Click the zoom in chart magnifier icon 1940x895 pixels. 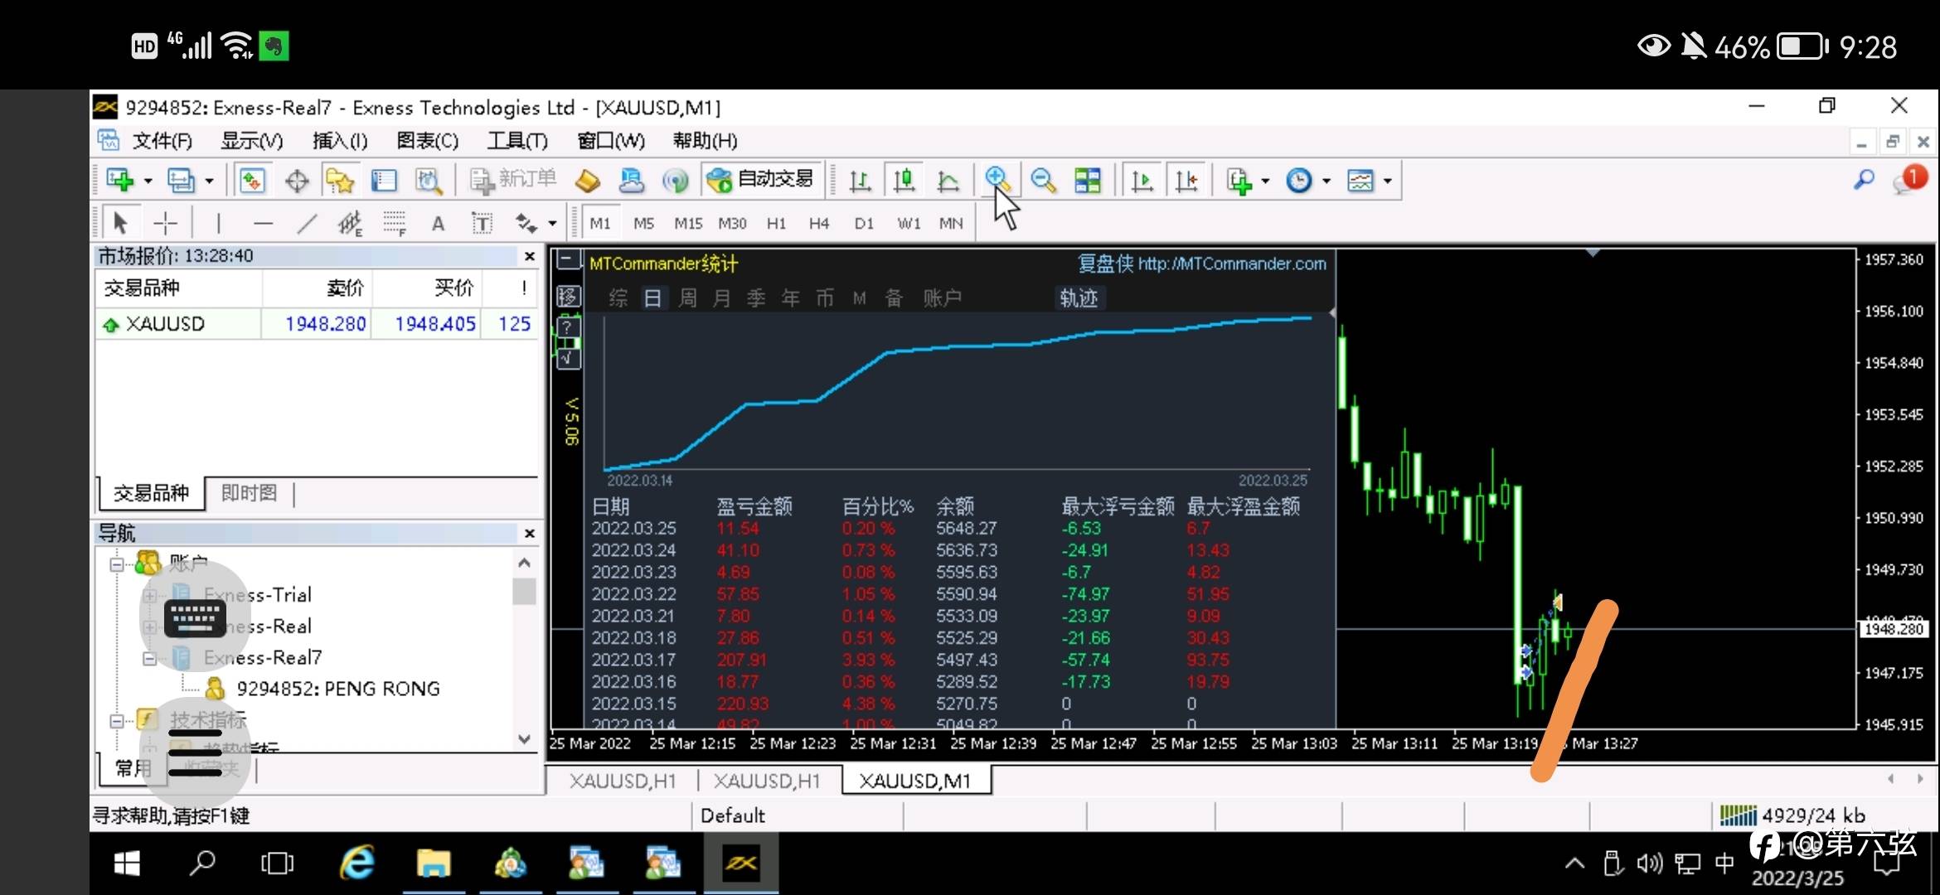(x=997, y=180)
